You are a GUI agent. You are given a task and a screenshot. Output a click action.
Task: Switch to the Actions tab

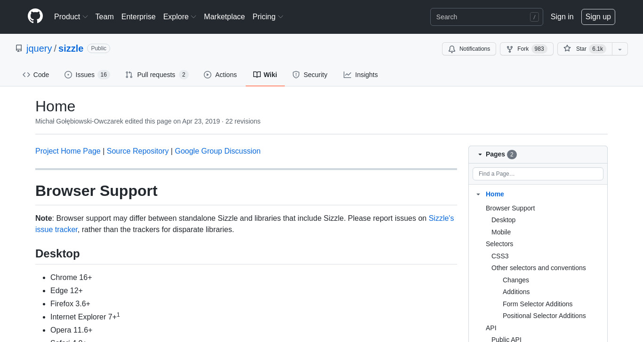point(220,75)
